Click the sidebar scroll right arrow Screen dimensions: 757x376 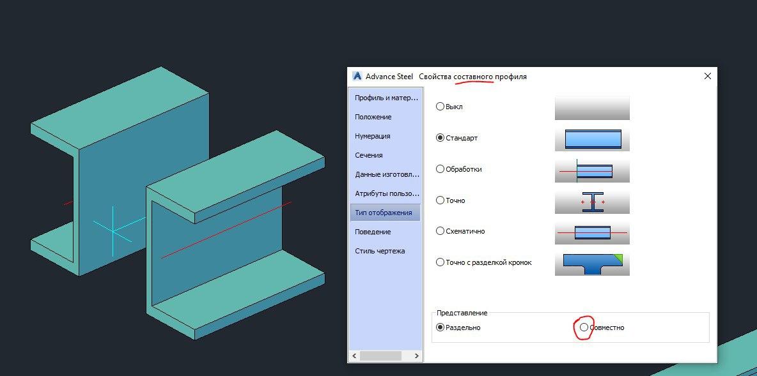pos(417,356)
